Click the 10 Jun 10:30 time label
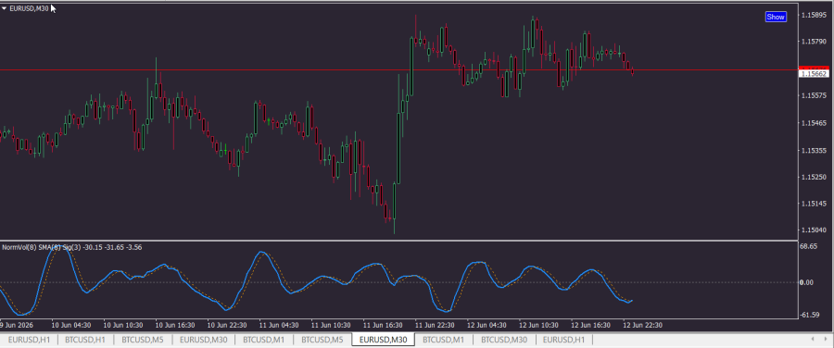 (x=123, y=325)
